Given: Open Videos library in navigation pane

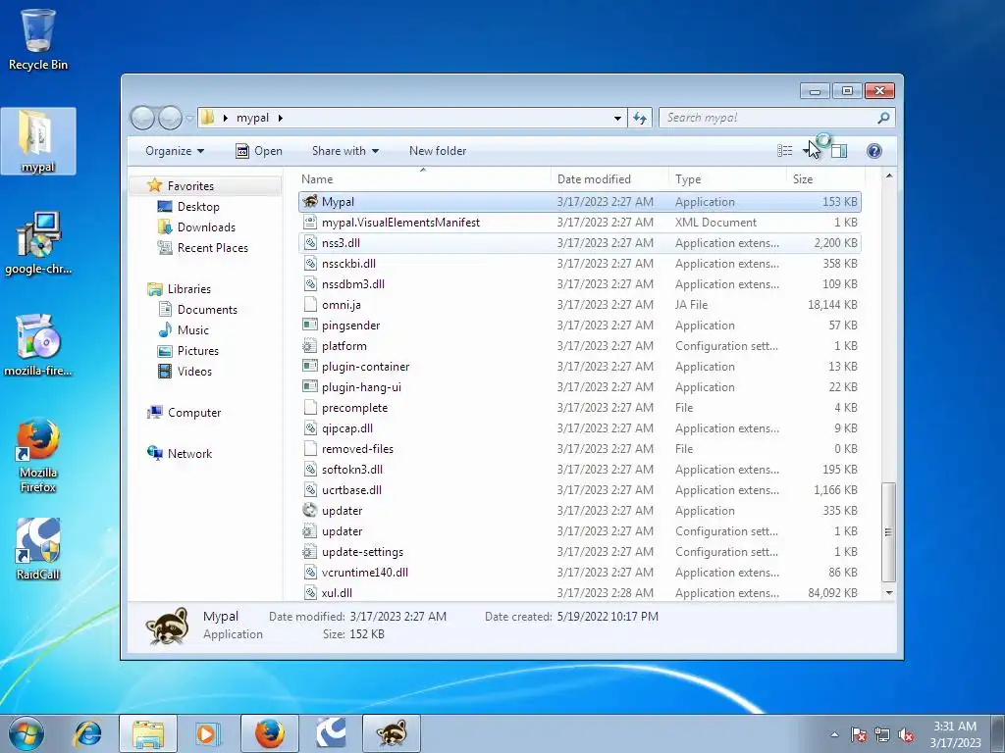Looking at the screenshot, I should (194, 372).
